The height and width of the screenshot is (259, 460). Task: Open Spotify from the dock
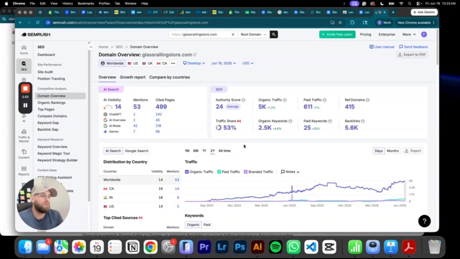276,247
